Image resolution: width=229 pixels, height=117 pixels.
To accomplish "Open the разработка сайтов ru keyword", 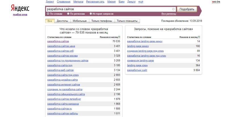I will (60, 109).
